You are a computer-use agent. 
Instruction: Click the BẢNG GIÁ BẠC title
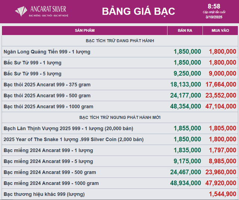coord(139,11)
